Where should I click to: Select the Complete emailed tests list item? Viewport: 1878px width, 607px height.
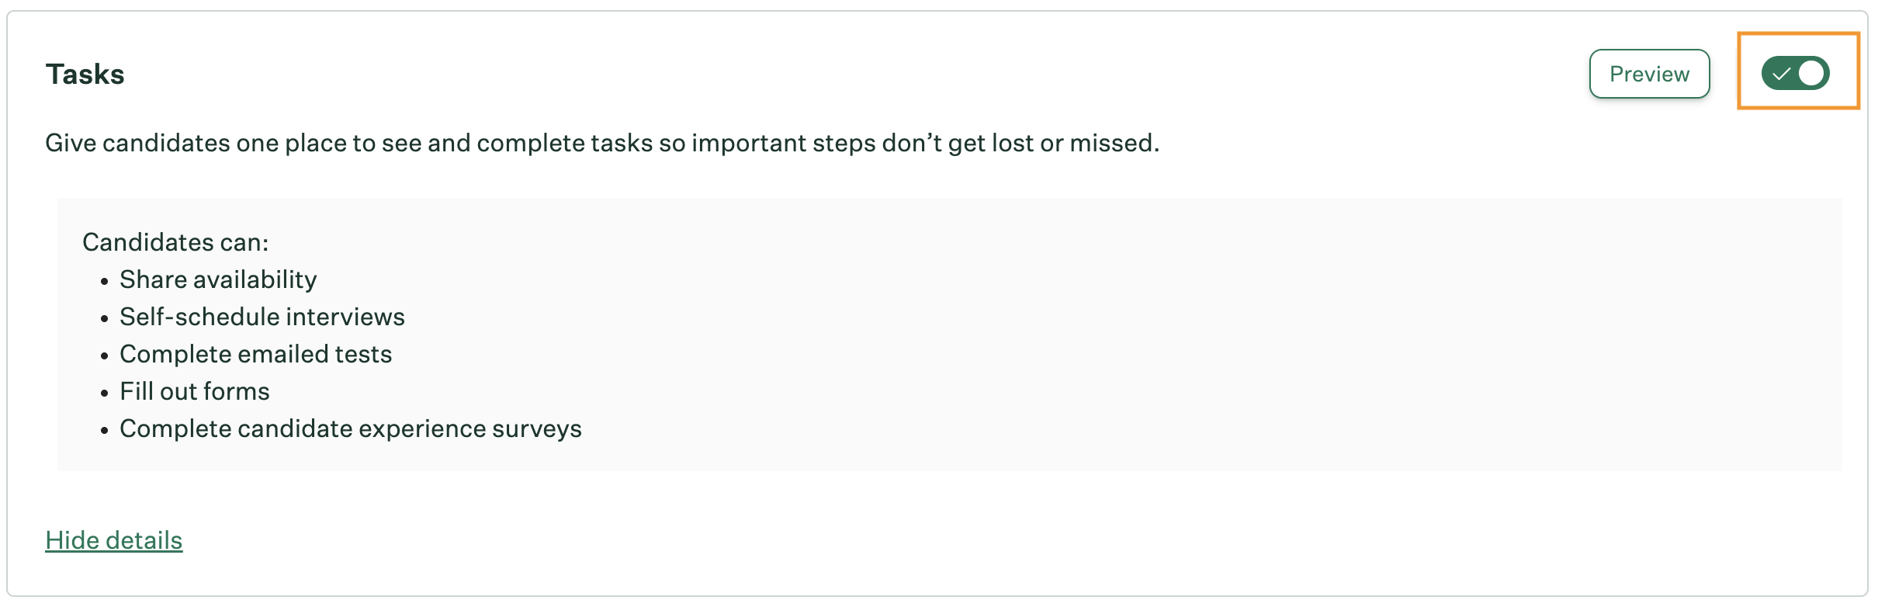[255, 354]
